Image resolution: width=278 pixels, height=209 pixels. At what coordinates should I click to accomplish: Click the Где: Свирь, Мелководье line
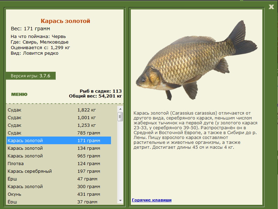pos(40,42)
